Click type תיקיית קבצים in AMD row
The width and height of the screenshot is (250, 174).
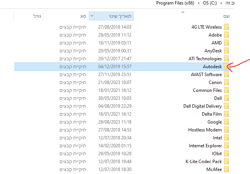coord(73,43)
